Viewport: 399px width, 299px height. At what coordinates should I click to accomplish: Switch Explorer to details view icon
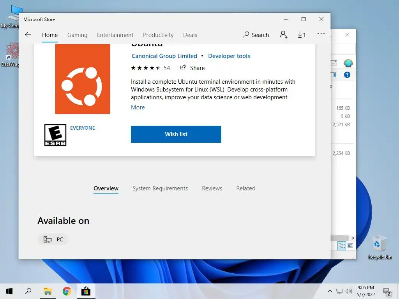342,246
